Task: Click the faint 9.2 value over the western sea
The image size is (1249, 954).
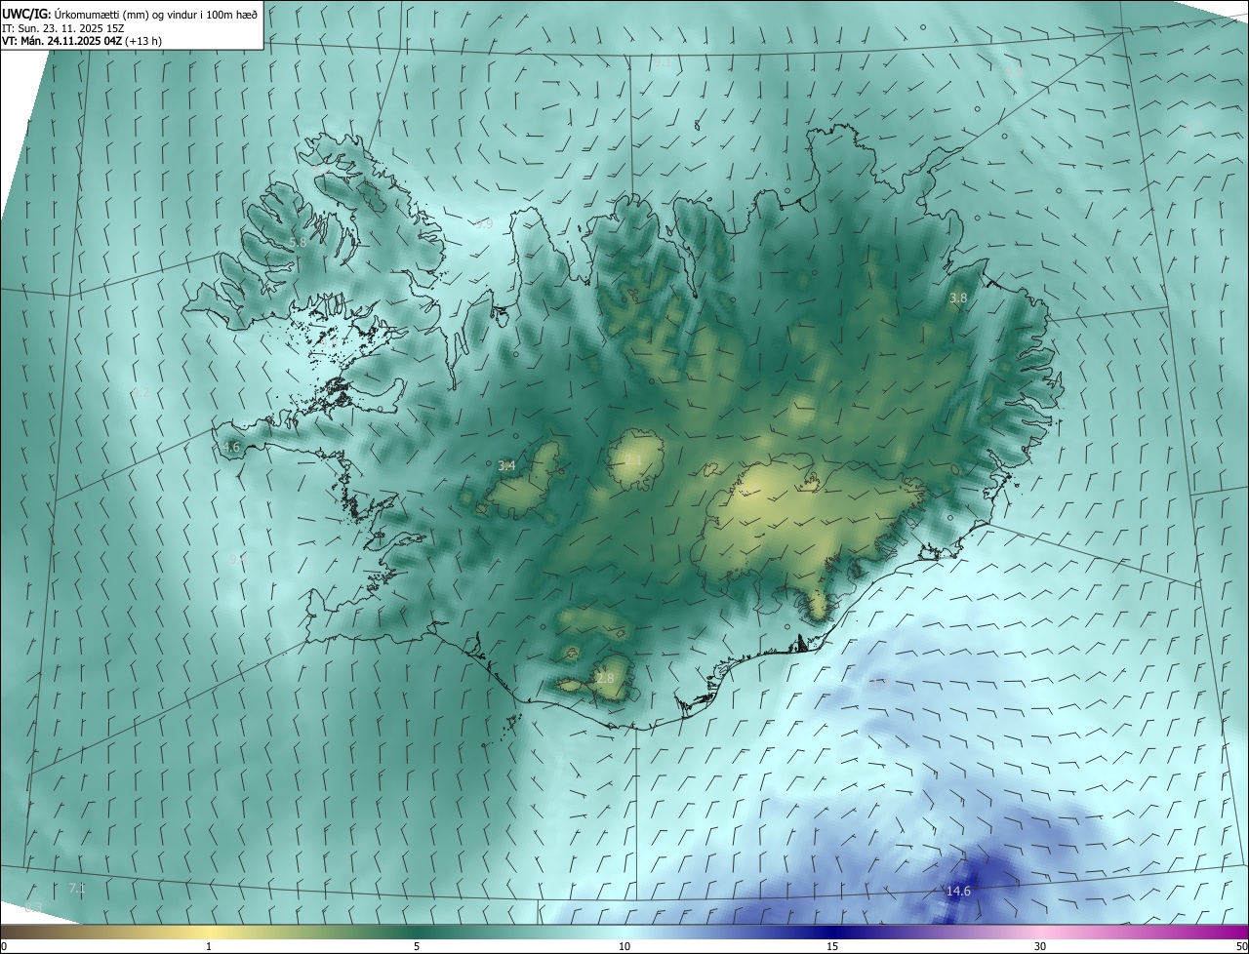Action: click(141, 393)
